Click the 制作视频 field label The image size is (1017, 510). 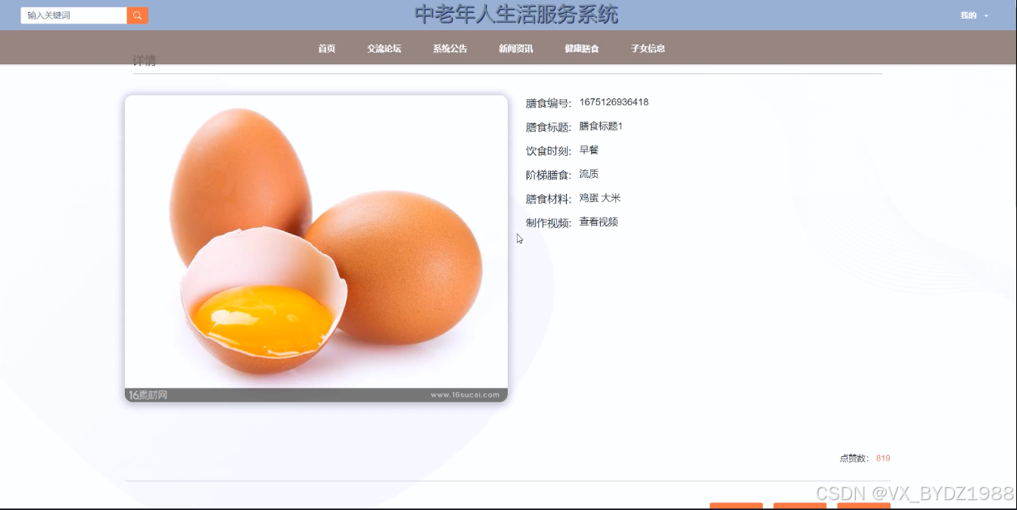point(549,223)
